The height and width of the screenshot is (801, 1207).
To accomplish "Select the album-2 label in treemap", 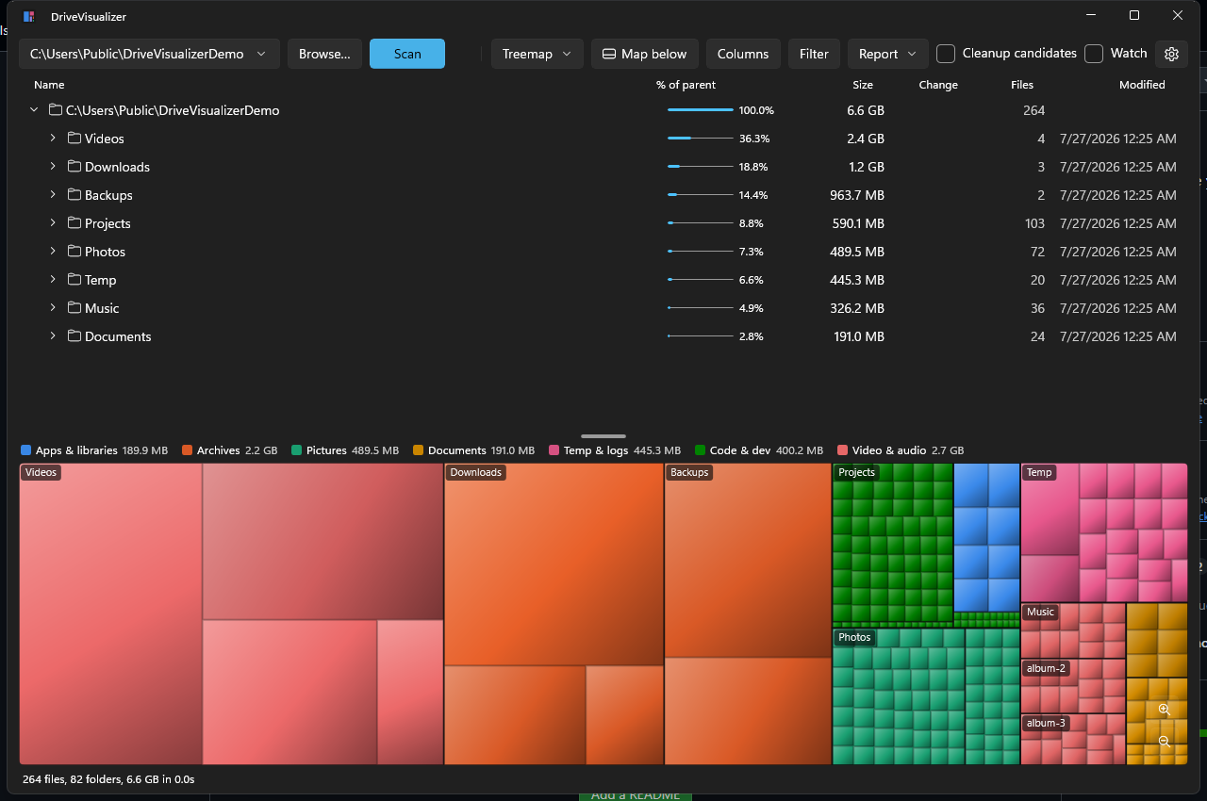I will tap(1046, 668).
